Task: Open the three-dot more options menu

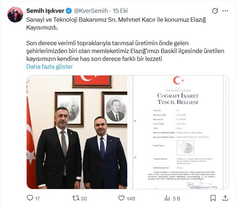Action: [x=225, y=11]
